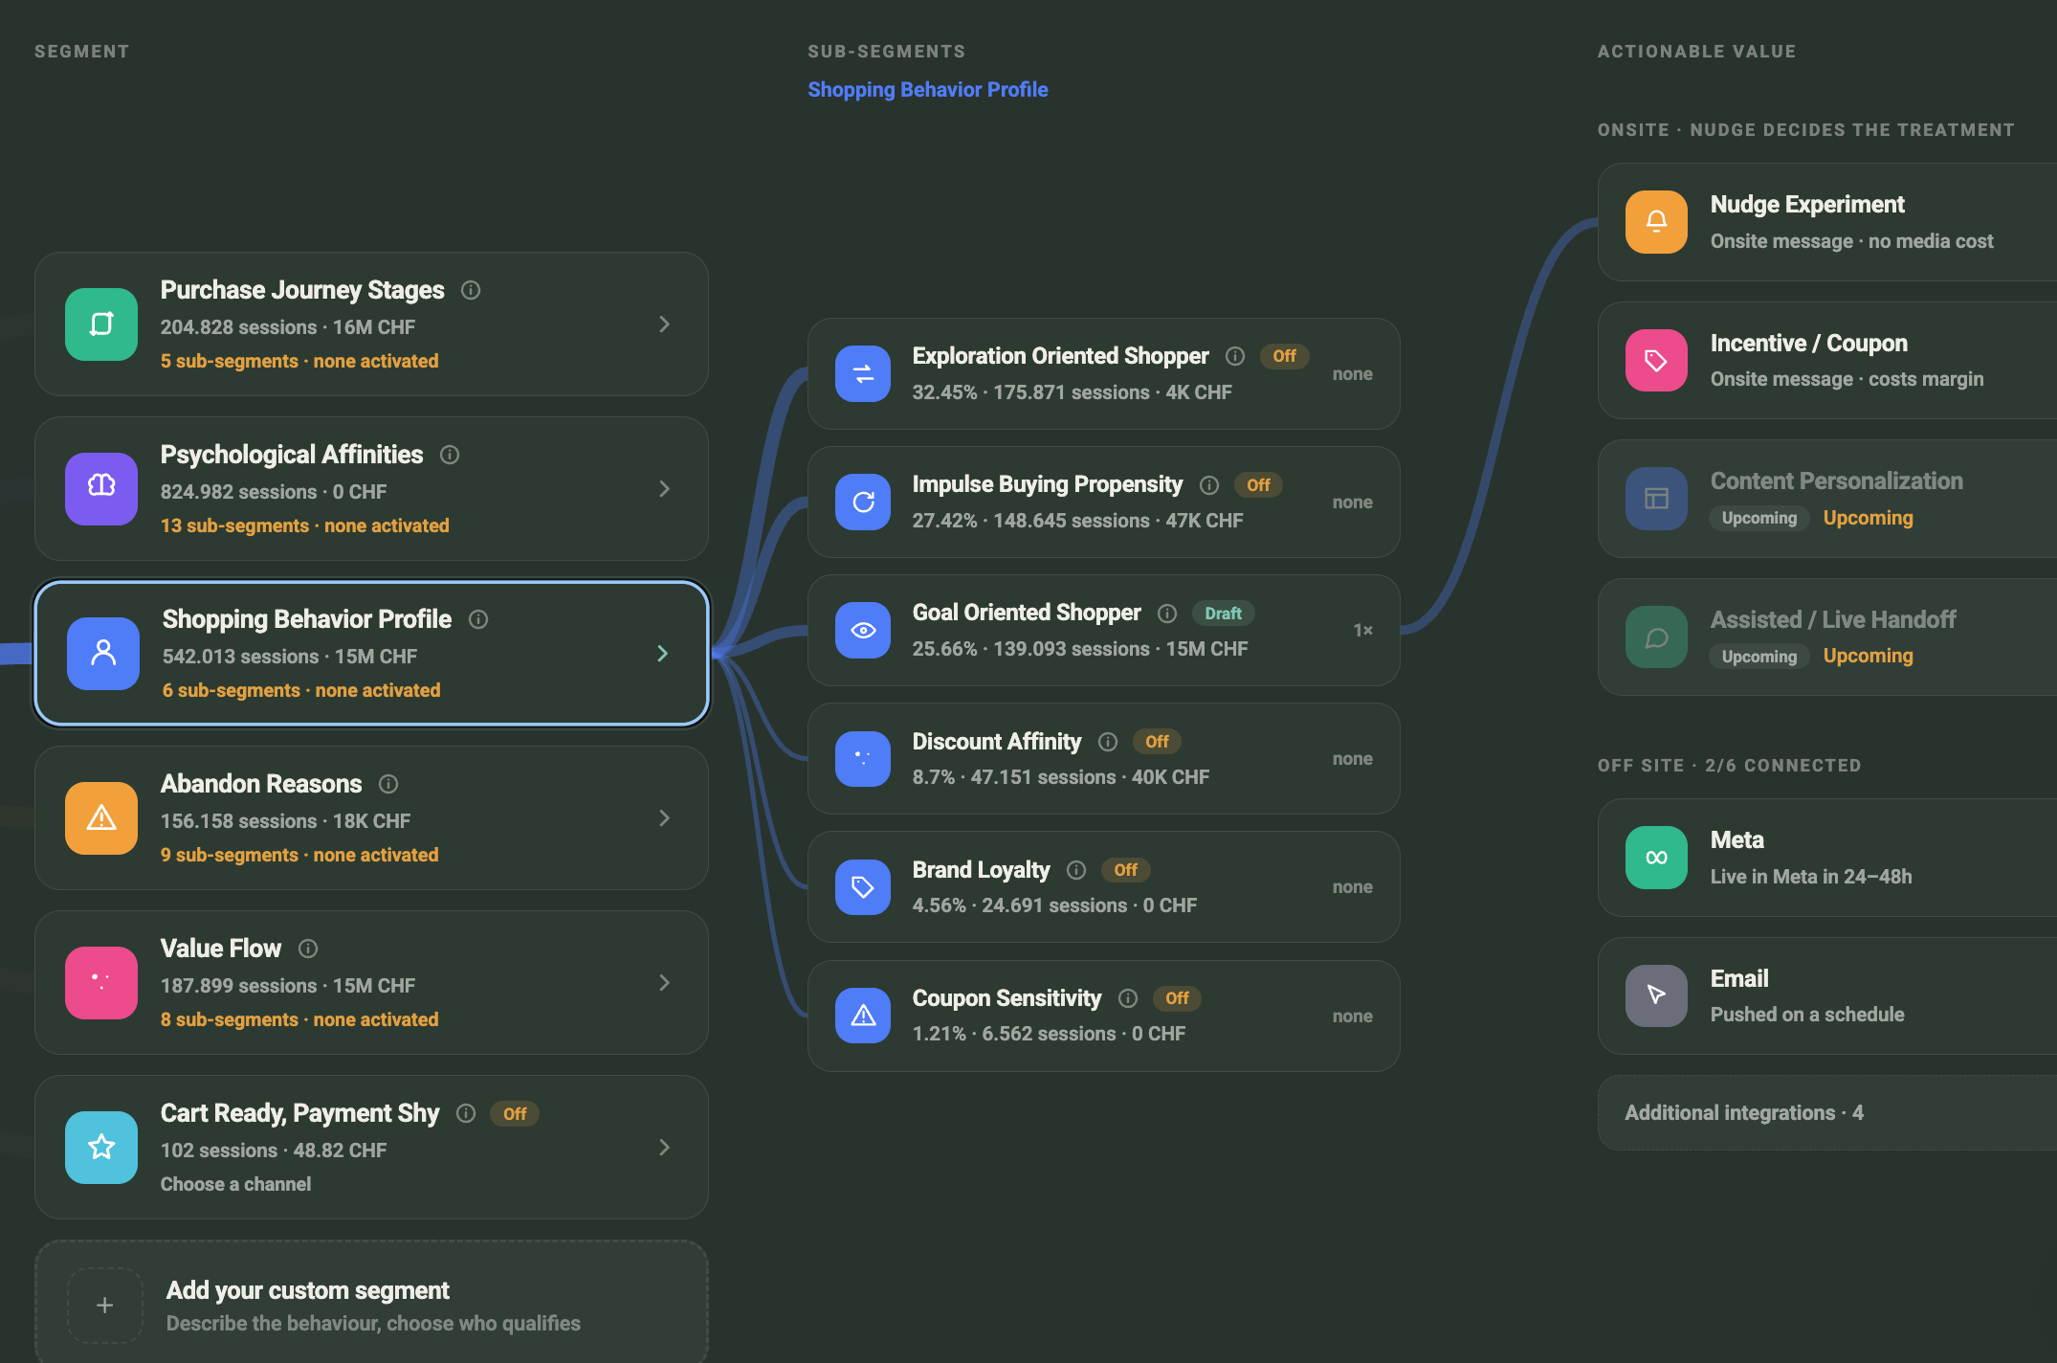Toggle the Off badge on Brand Loyalty
The width and height of the screenshot is (2057, 1363).
(x=1125, y=870)
